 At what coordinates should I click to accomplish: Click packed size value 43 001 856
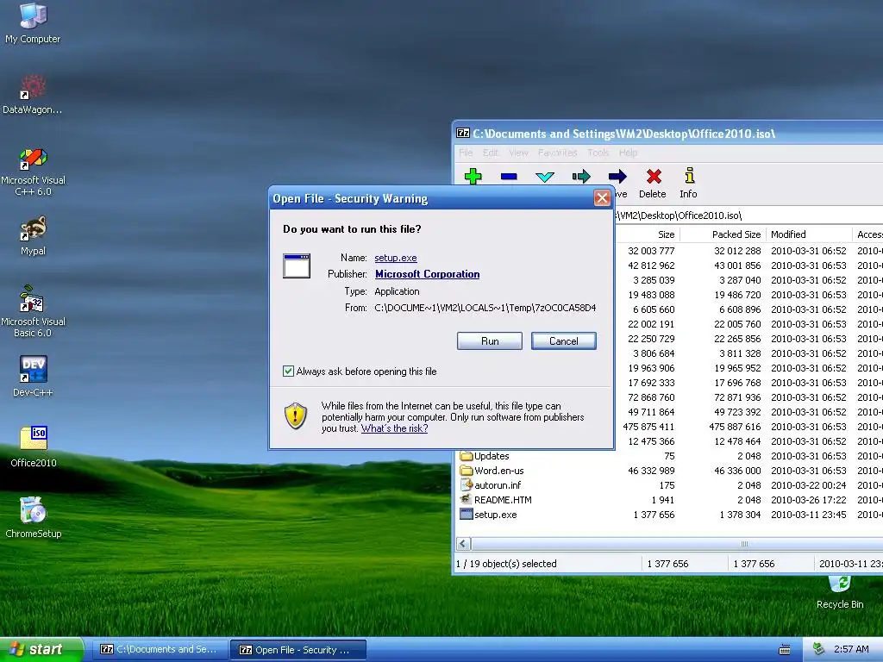coord(737,265)
